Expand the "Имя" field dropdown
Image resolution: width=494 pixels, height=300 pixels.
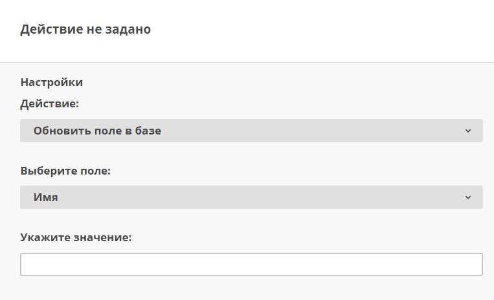(251, 197)
